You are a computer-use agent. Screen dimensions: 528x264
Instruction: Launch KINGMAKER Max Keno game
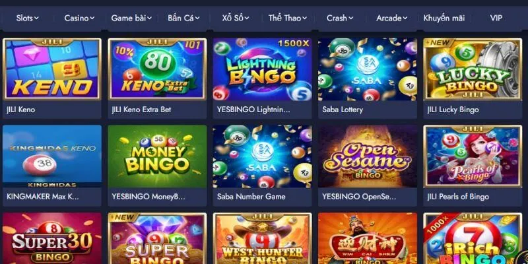tap(52, 156)
